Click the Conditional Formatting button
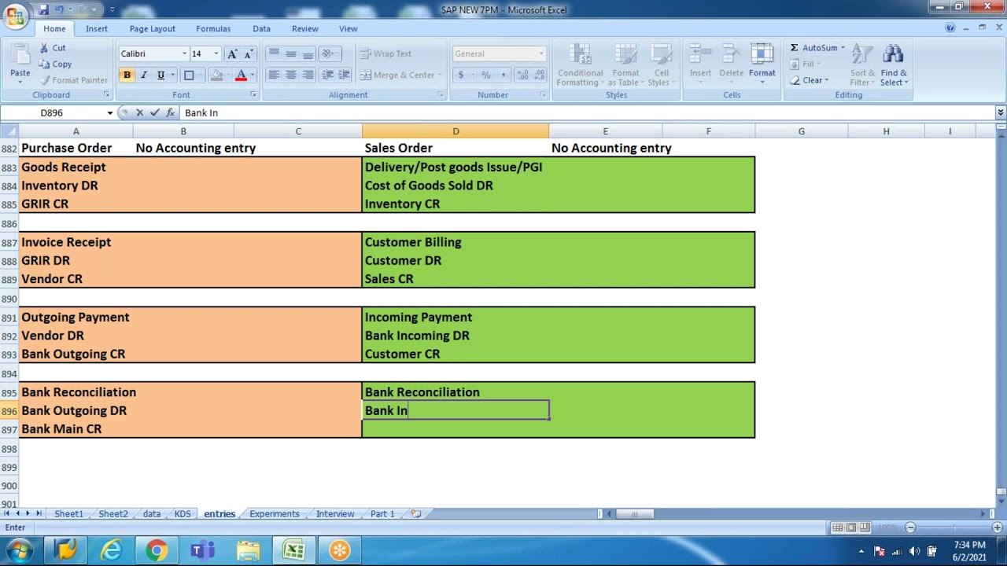 click(580, 64)
